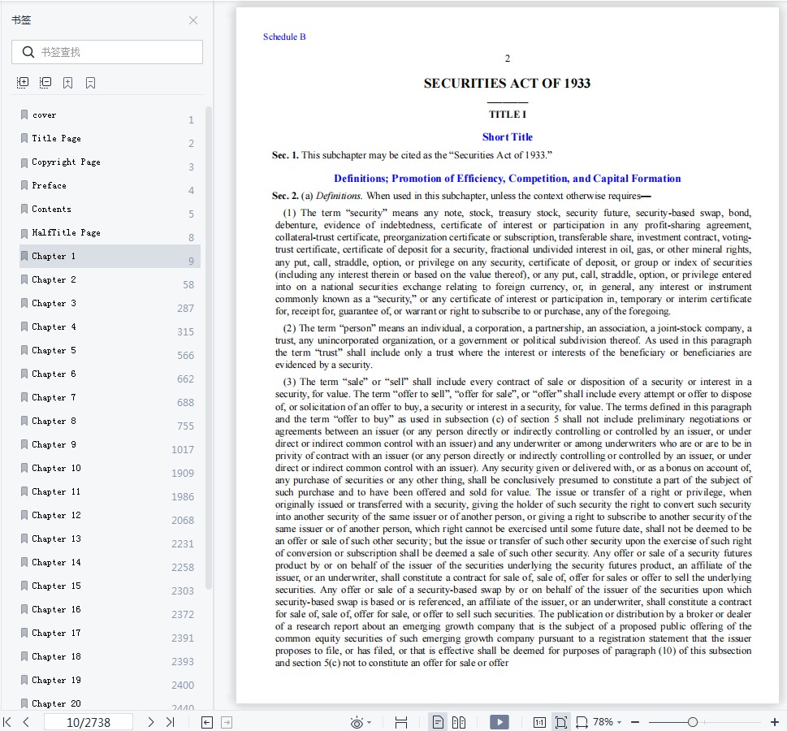Close the 书签 bookmarks panel
The height and width of the screenshot is (731, 787).
pos(193,20)
